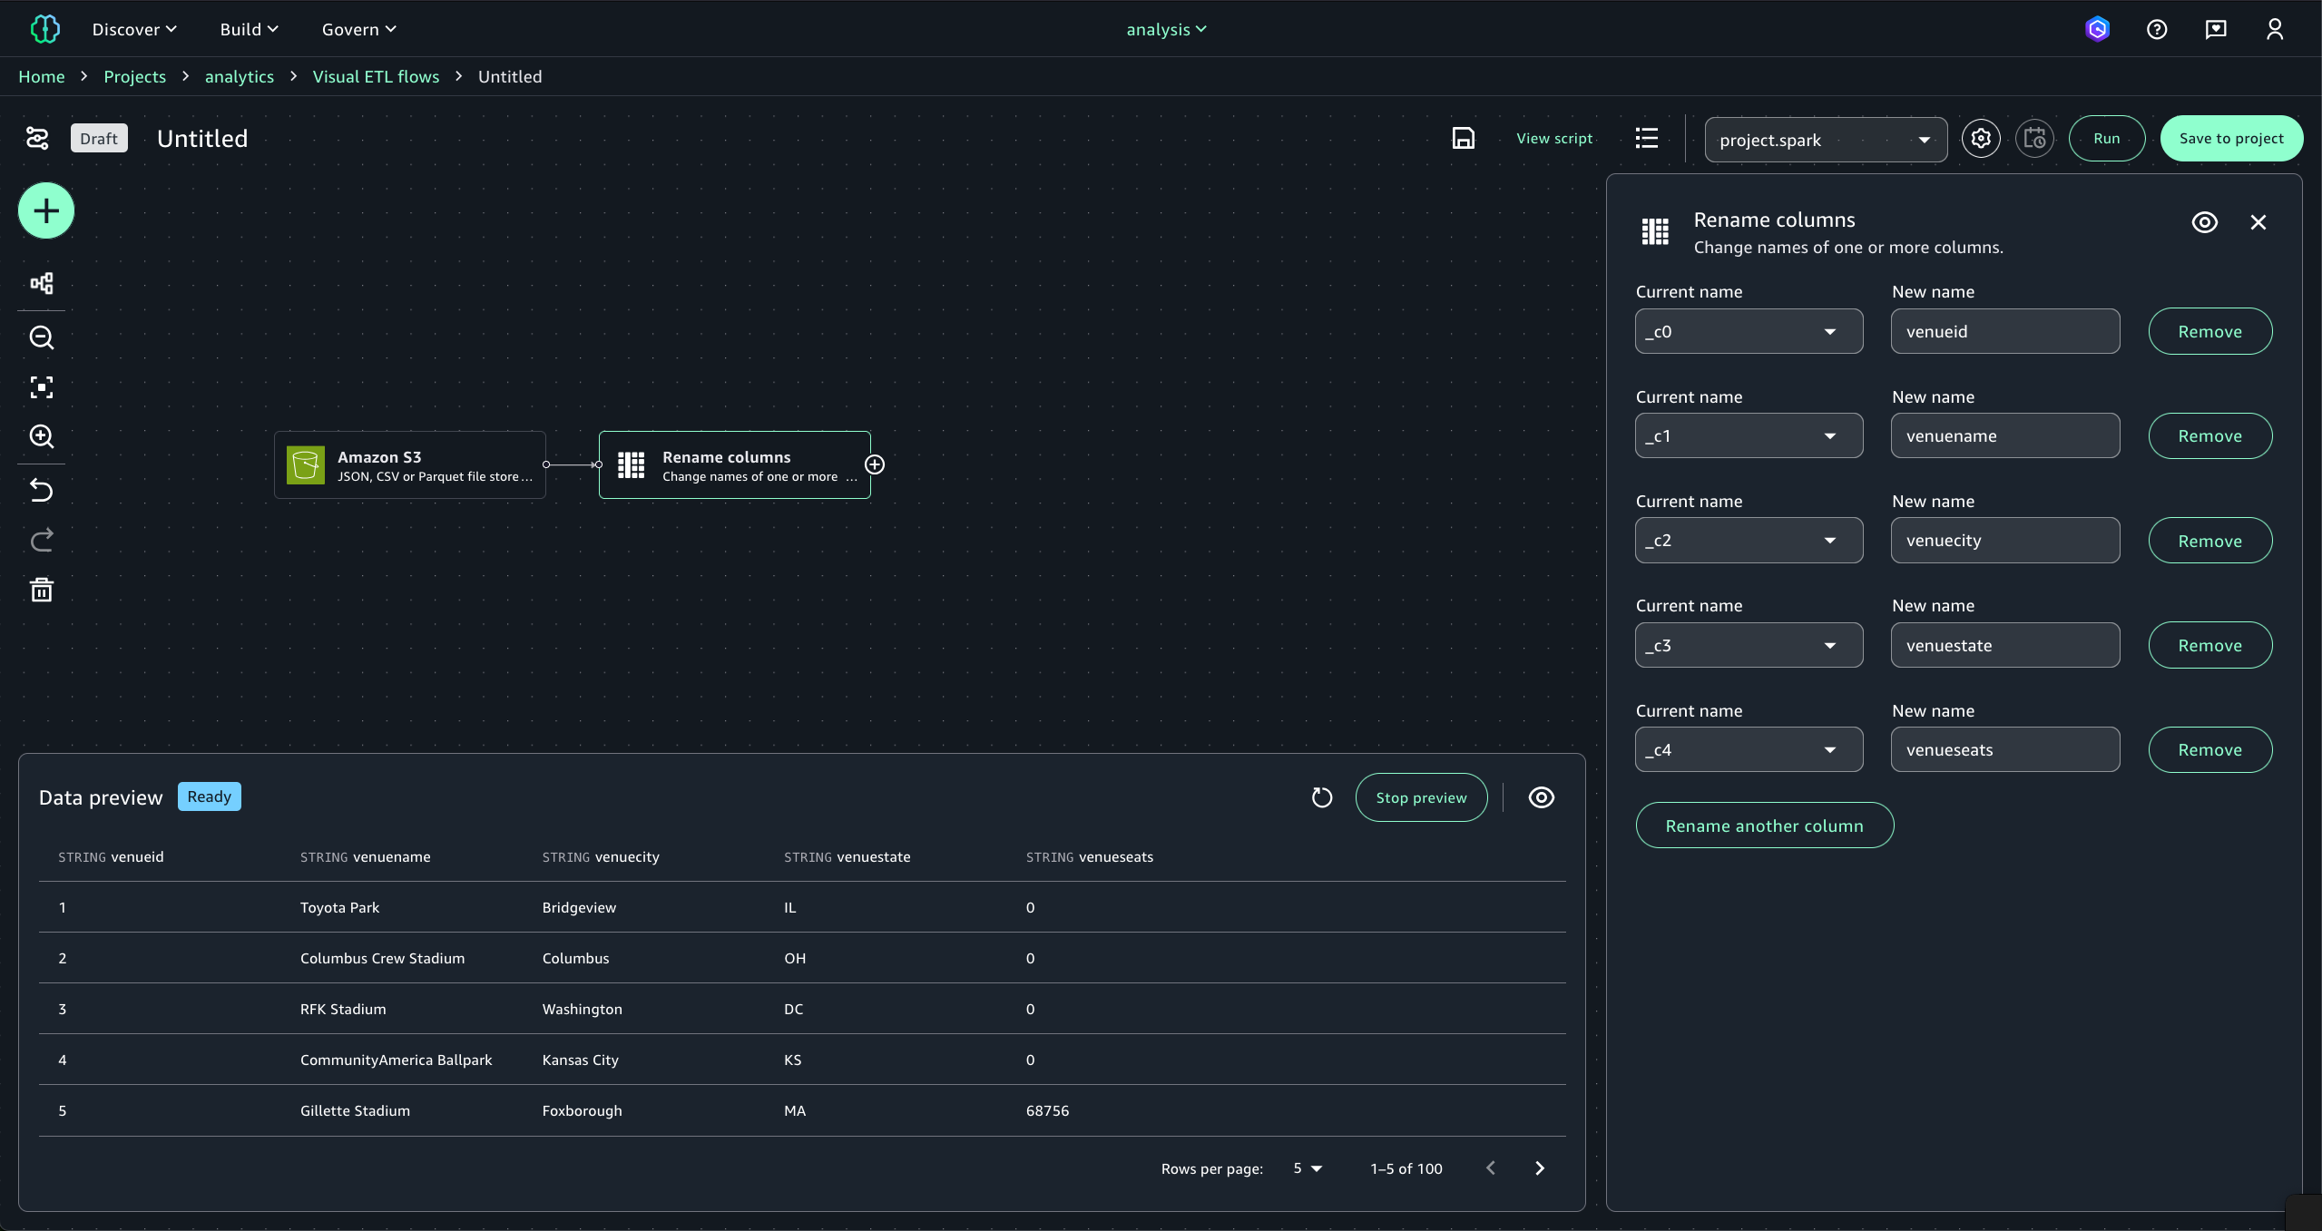The image size is (2322, 1231).
Task: Click the undo arrow icon
Action: click(42, 491)
